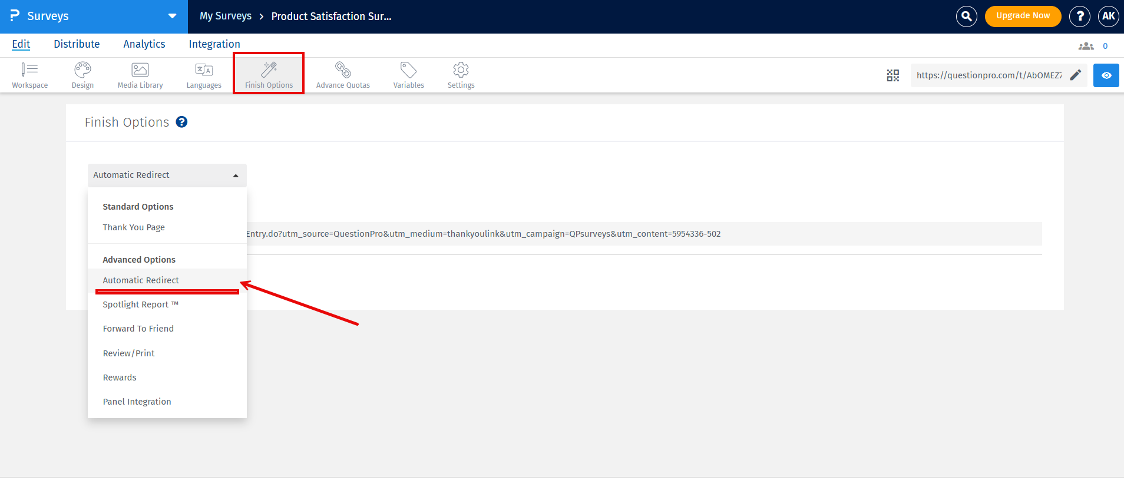Edit the survey URL with pencil icon
This screenshot has width=1124, height=480.
1076,75
